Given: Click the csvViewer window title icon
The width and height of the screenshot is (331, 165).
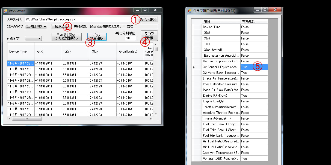Looking at the screenshot, I should (5, 11).
